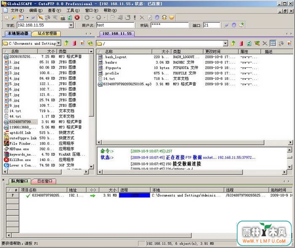Click the 端口 field showing 21
295x248 pixels.
pos(212,25)
